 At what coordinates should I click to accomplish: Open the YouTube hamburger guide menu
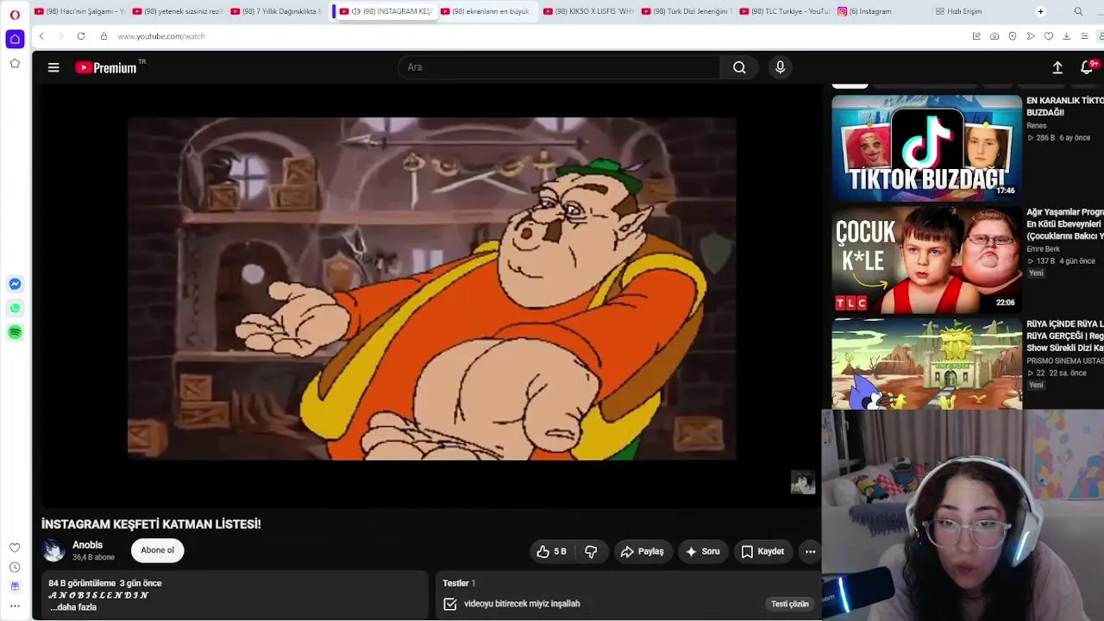pos(53,67)
